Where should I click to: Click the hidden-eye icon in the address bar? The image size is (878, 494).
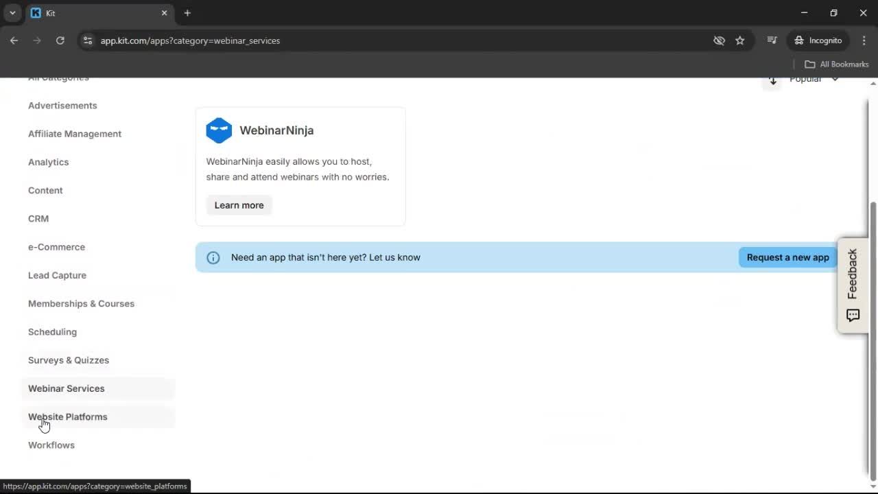(x=719, y=40)
